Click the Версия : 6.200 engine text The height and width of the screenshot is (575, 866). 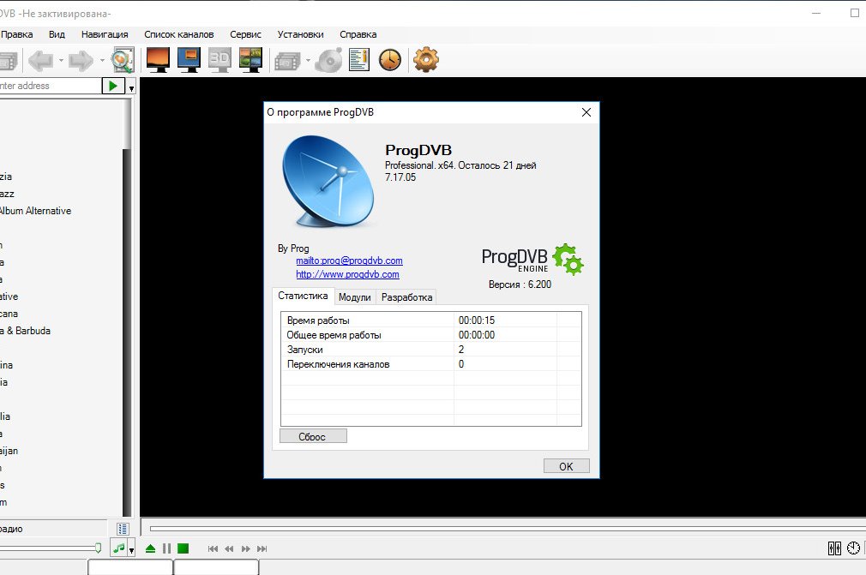coord(520,285)
